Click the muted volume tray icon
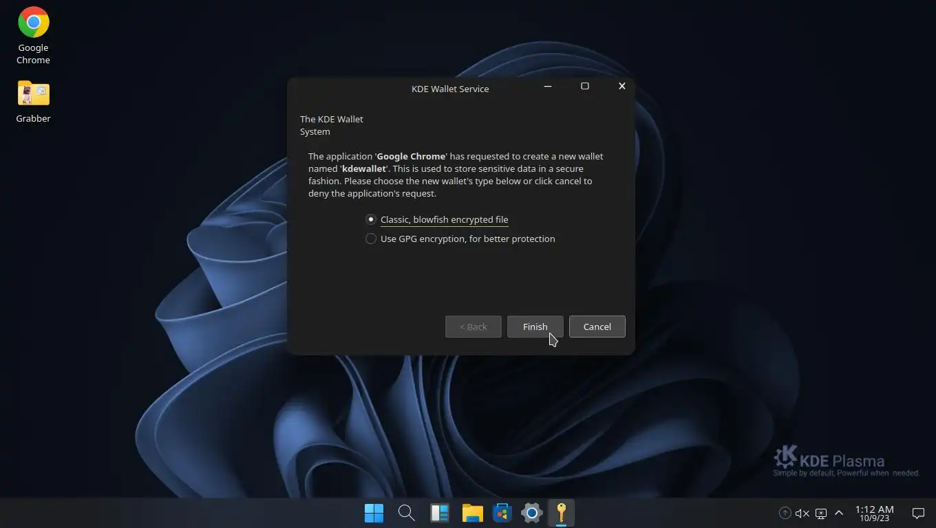Screen dimensions: 936x528 pyautogui.click(x=802, y=513)
